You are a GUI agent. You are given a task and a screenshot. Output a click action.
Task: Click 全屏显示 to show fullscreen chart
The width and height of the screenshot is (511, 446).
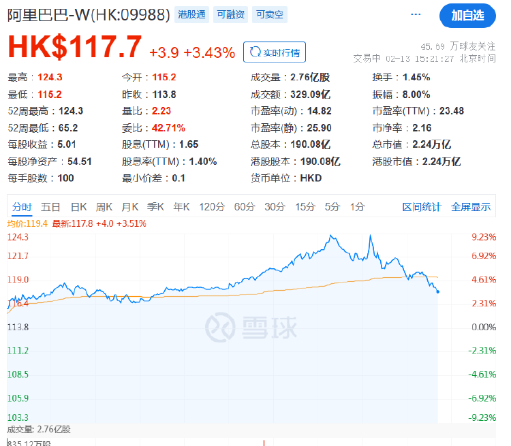coord(471,207)
